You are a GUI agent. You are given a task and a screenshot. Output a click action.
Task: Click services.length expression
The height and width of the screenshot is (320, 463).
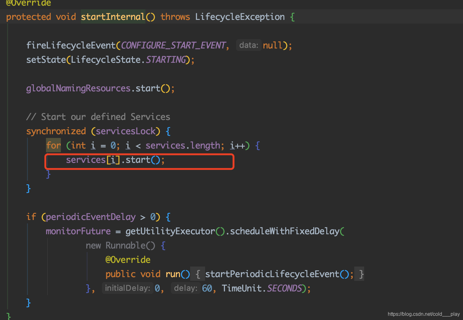click(x=183, y=145)
